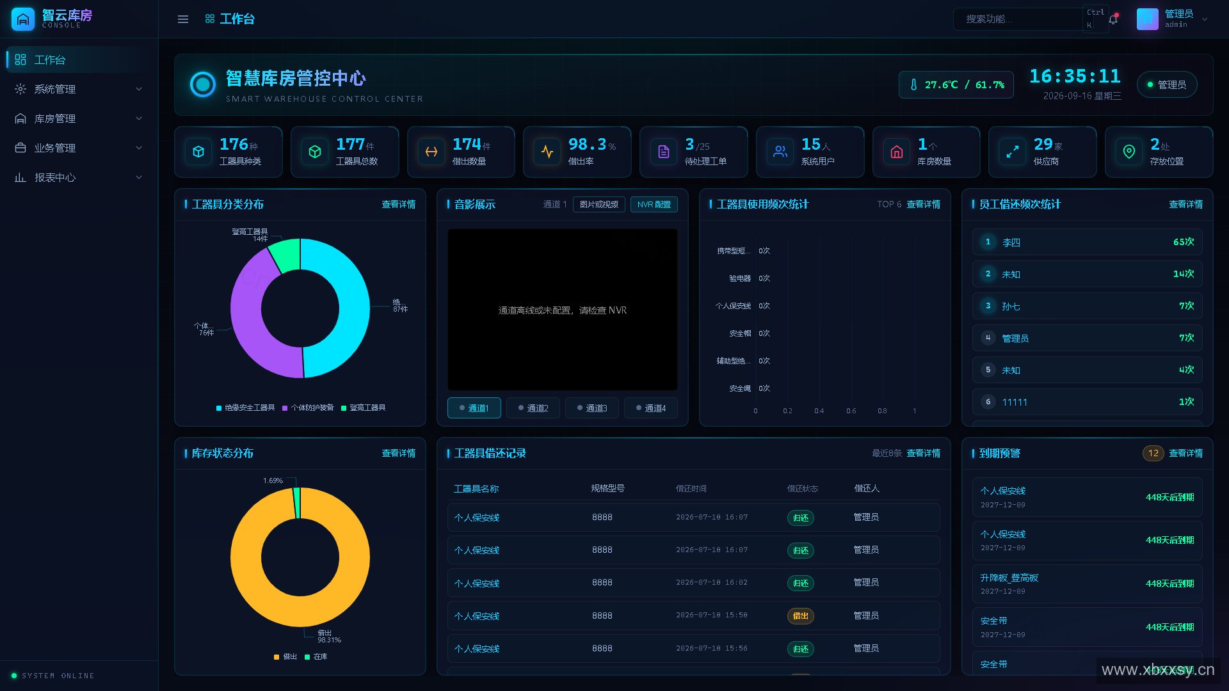Screen dimensions: 1229x691
Task: Open 工作台 in the sidebar
Action: 79,60
